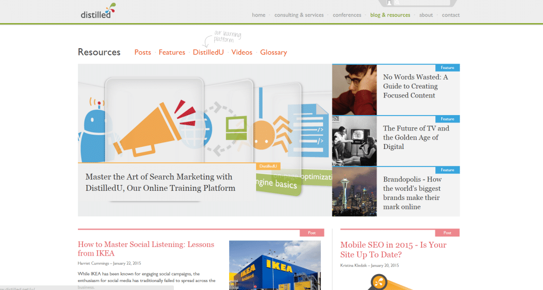Open the user account icon in header
This screenshot has height=290, width=543.
(x=389, y=3)
